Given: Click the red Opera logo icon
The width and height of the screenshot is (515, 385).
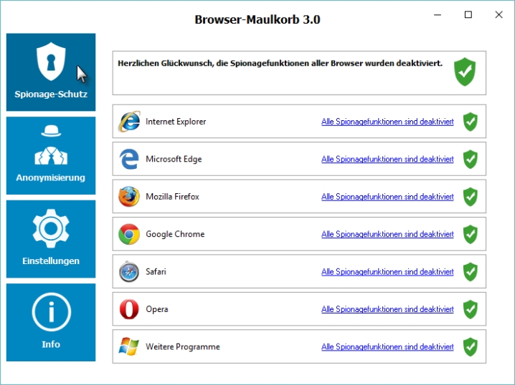Looking at the screenshot, I should [x=129, y=309].
